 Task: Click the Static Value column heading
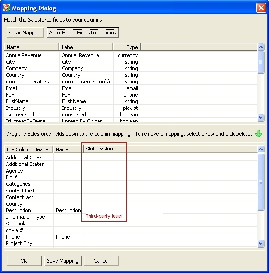pos(99,149)
